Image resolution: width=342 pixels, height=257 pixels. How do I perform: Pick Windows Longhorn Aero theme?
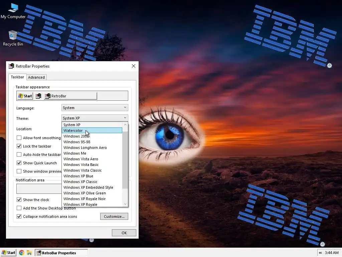click(x=92, y=148)
